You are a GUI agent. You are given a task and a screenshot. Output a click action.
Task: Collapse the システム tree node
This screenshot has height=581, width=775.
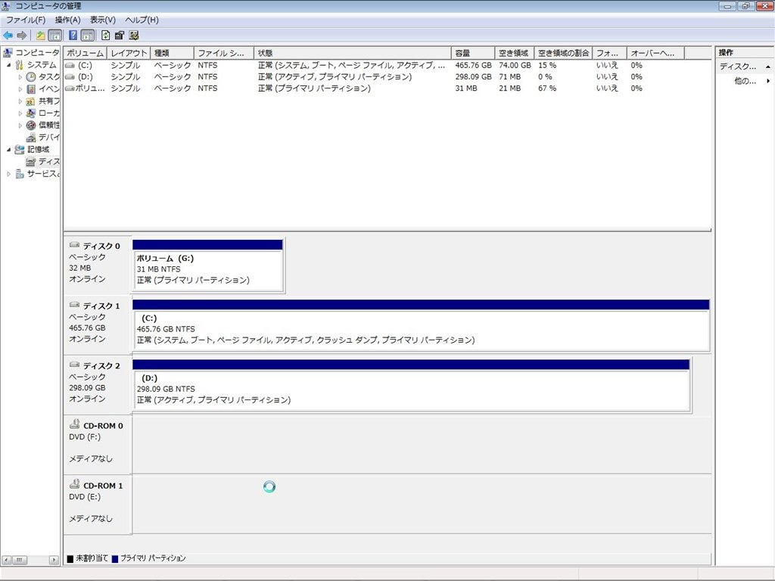(8, 65)
